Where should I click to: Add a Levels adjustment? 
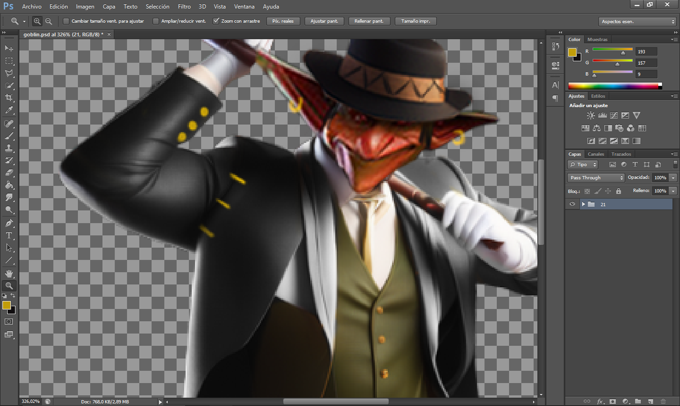tap(602, 115)
